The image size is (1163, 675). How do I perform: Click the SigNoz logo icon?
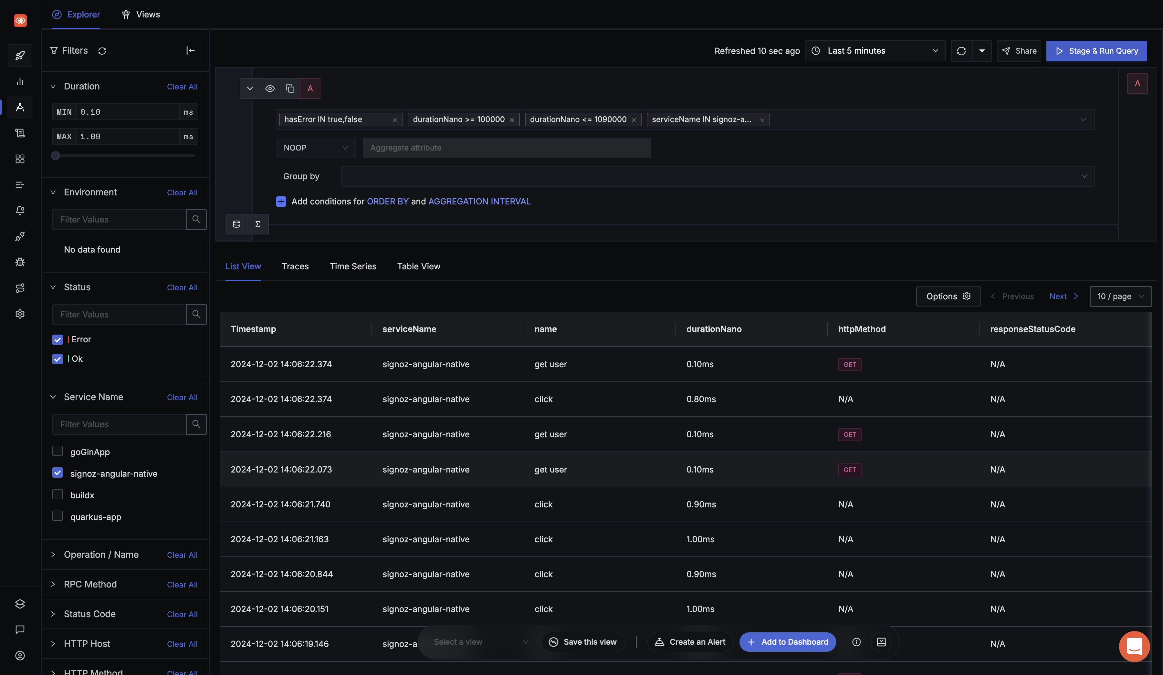click(x=20, y=20)
